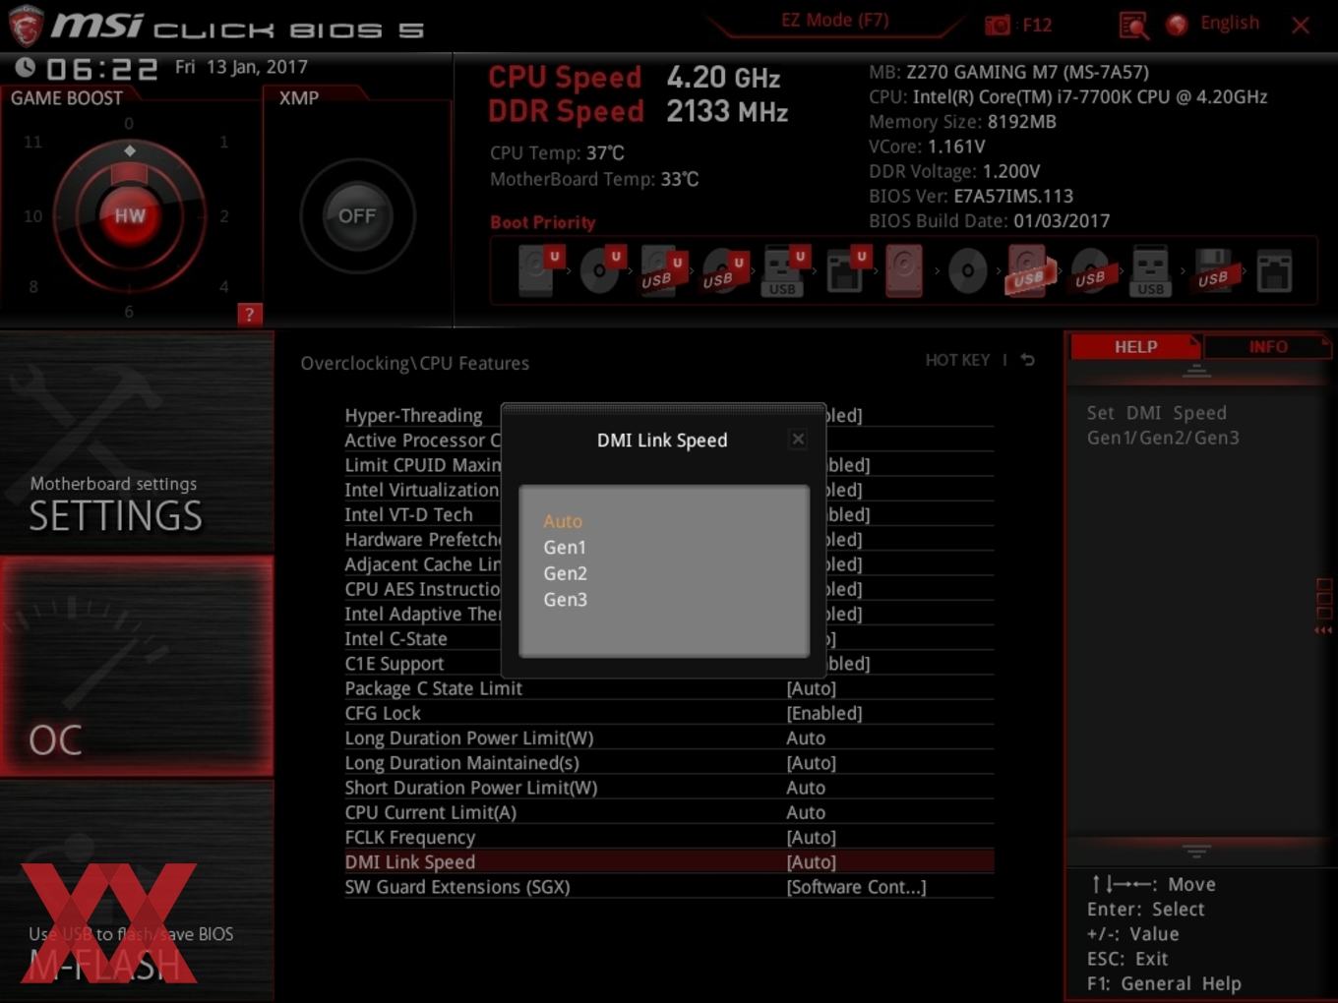This screenshot has height=1003, width=1338.
Task: Select the legacy network boot icon at end
Action: coord(1274,271)
